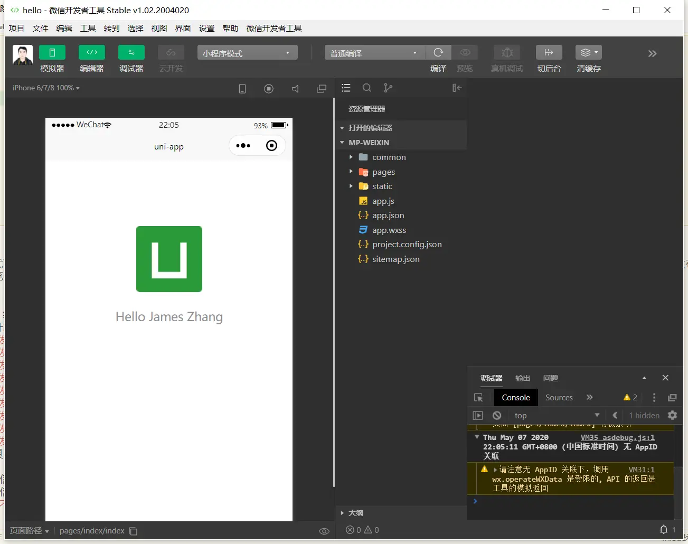Click the green uni-app logo image

point(169,259)
